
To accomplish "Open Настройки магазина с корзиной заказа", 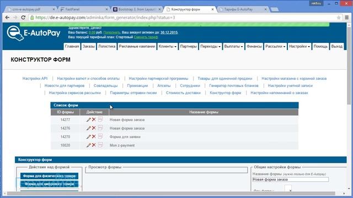I will coord(294,78).
